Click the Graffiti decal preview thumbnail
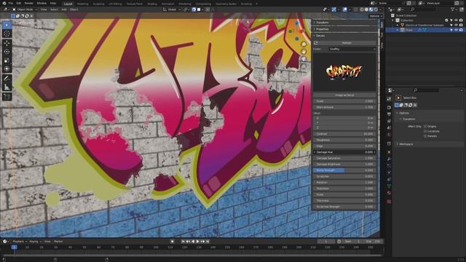Screen dimensions: 466x262 (344, 72)
